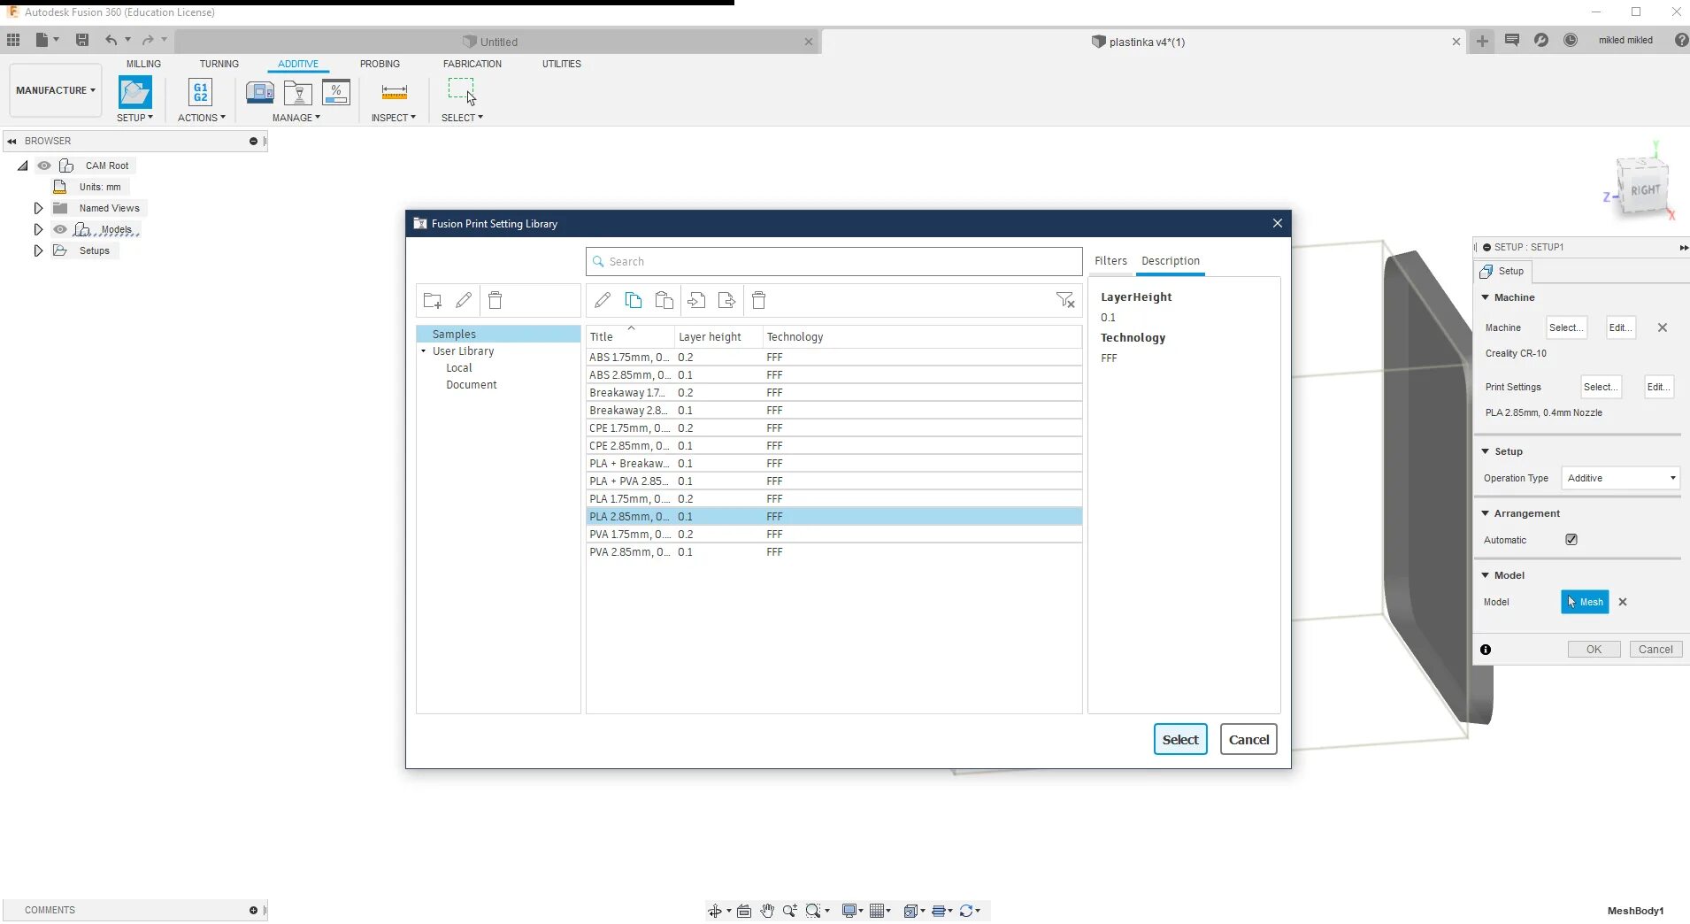Clear filters icon in library dialog
The image size is (1690, 924).
tap(1065, 301)
